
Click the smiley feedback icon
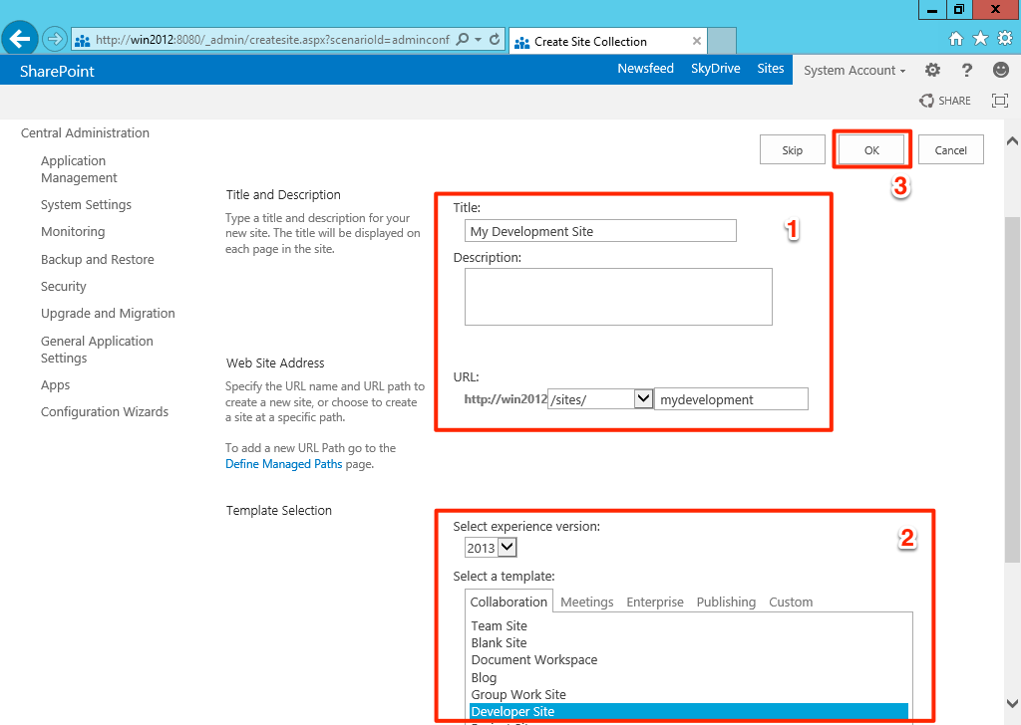pyautogui.click(x=1001, y=70)
